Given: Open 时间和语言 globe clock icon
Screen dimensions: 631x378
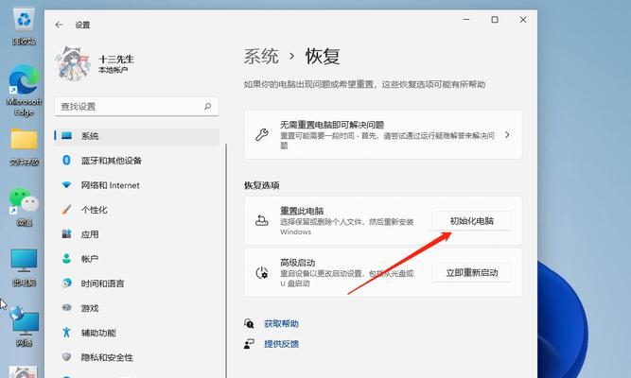Looking at the screenshot, I should click(x=66, y=283).
